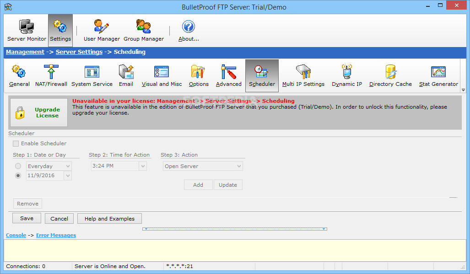
Task: Click the Server Settings breadcrumb link
Action: click(x=79, y=52)
